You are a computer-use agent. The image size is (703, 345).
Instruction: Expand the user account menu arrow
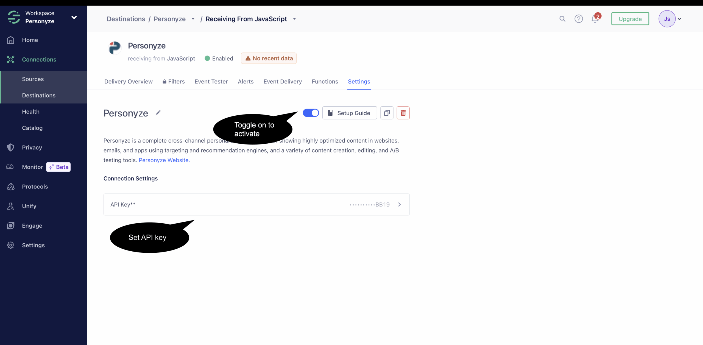679,19
